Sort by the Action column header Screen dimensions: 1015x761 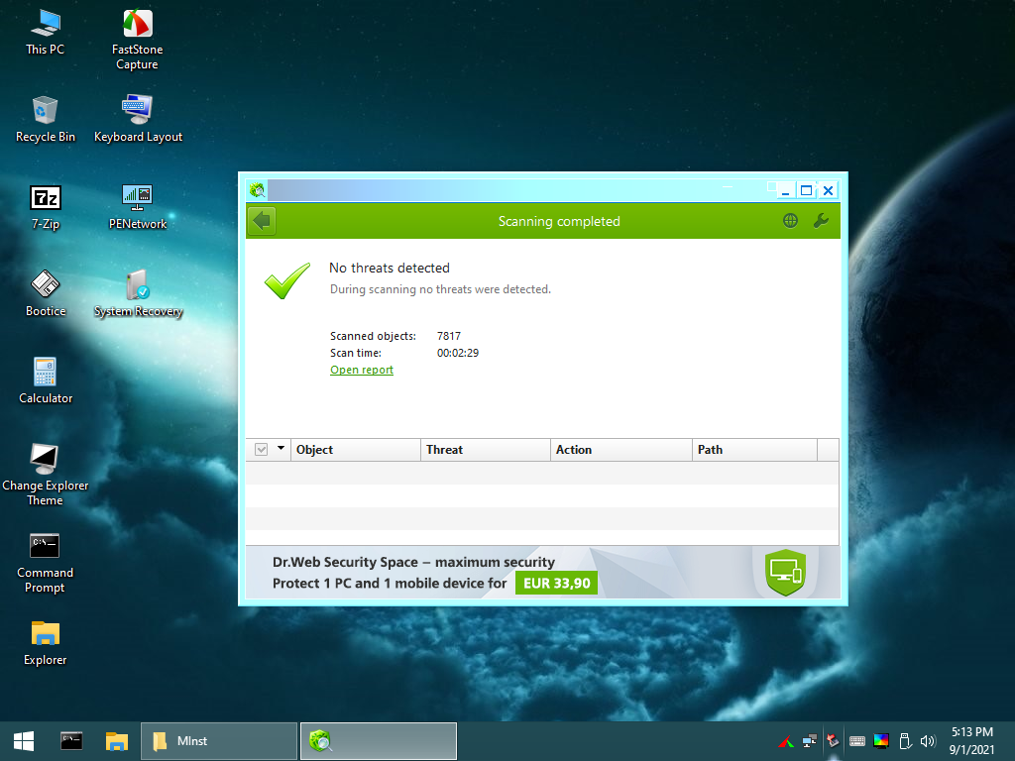point(621,450)
